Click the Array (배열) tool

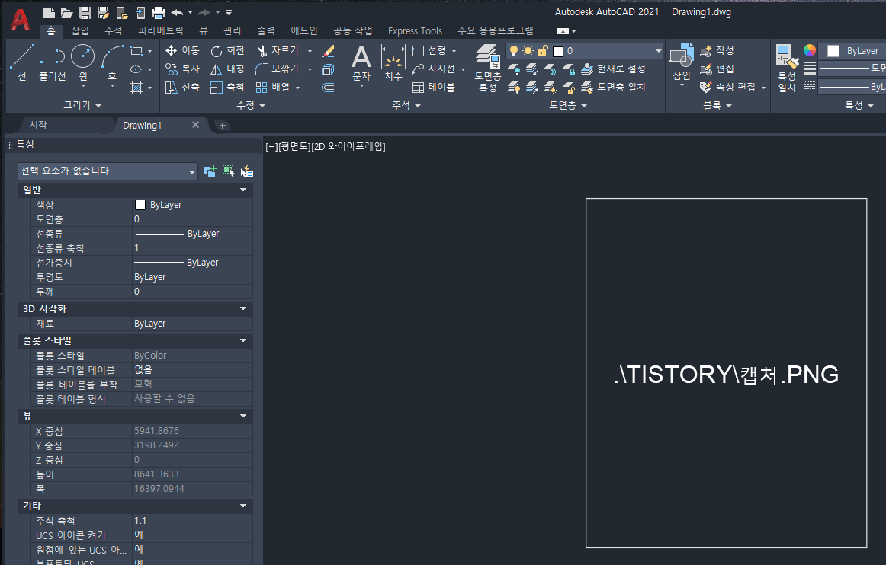coord(272,88)
